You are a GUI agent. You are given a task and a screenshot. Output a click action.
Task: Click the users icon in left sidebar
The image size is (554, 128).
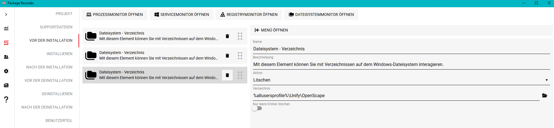[6, 57]
